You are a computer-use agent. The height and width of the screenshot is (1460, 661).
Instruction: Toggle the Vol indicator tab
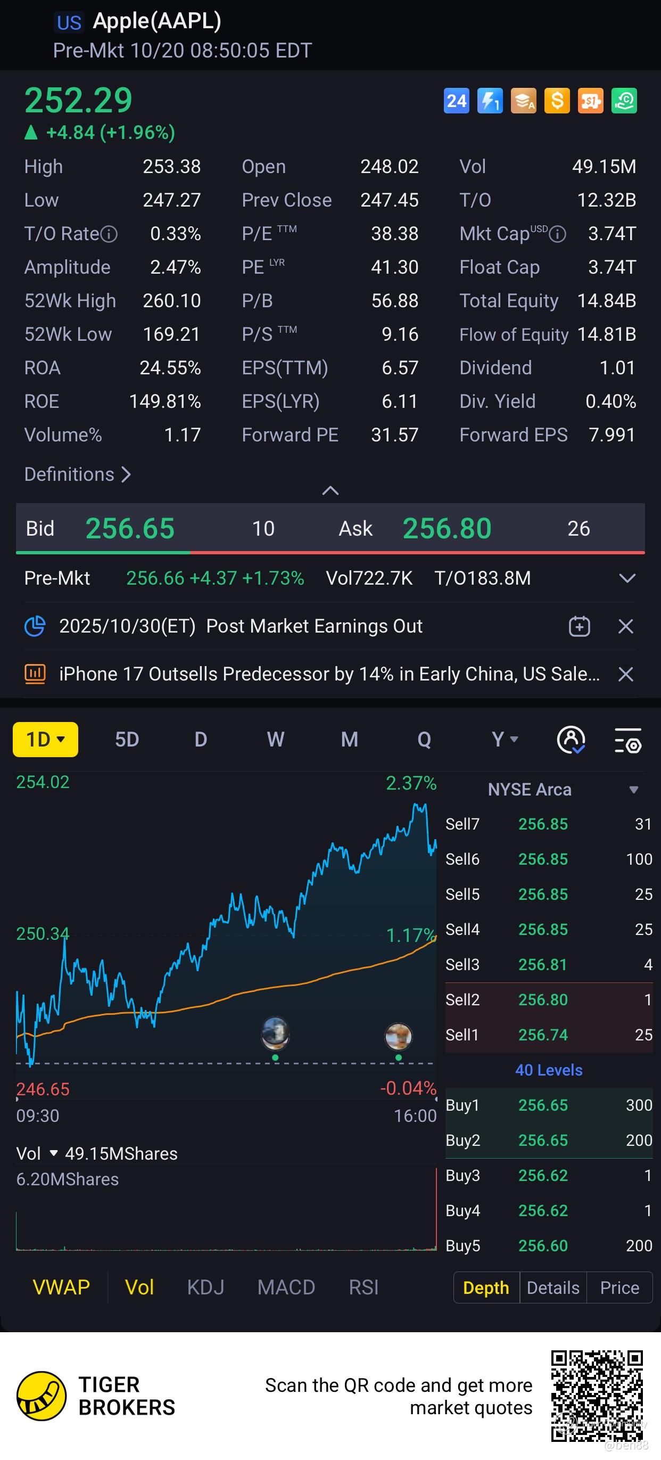(139, 1287)
